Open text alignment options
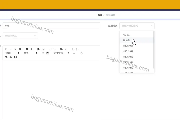180x120 pixels. tap(74, 53)
